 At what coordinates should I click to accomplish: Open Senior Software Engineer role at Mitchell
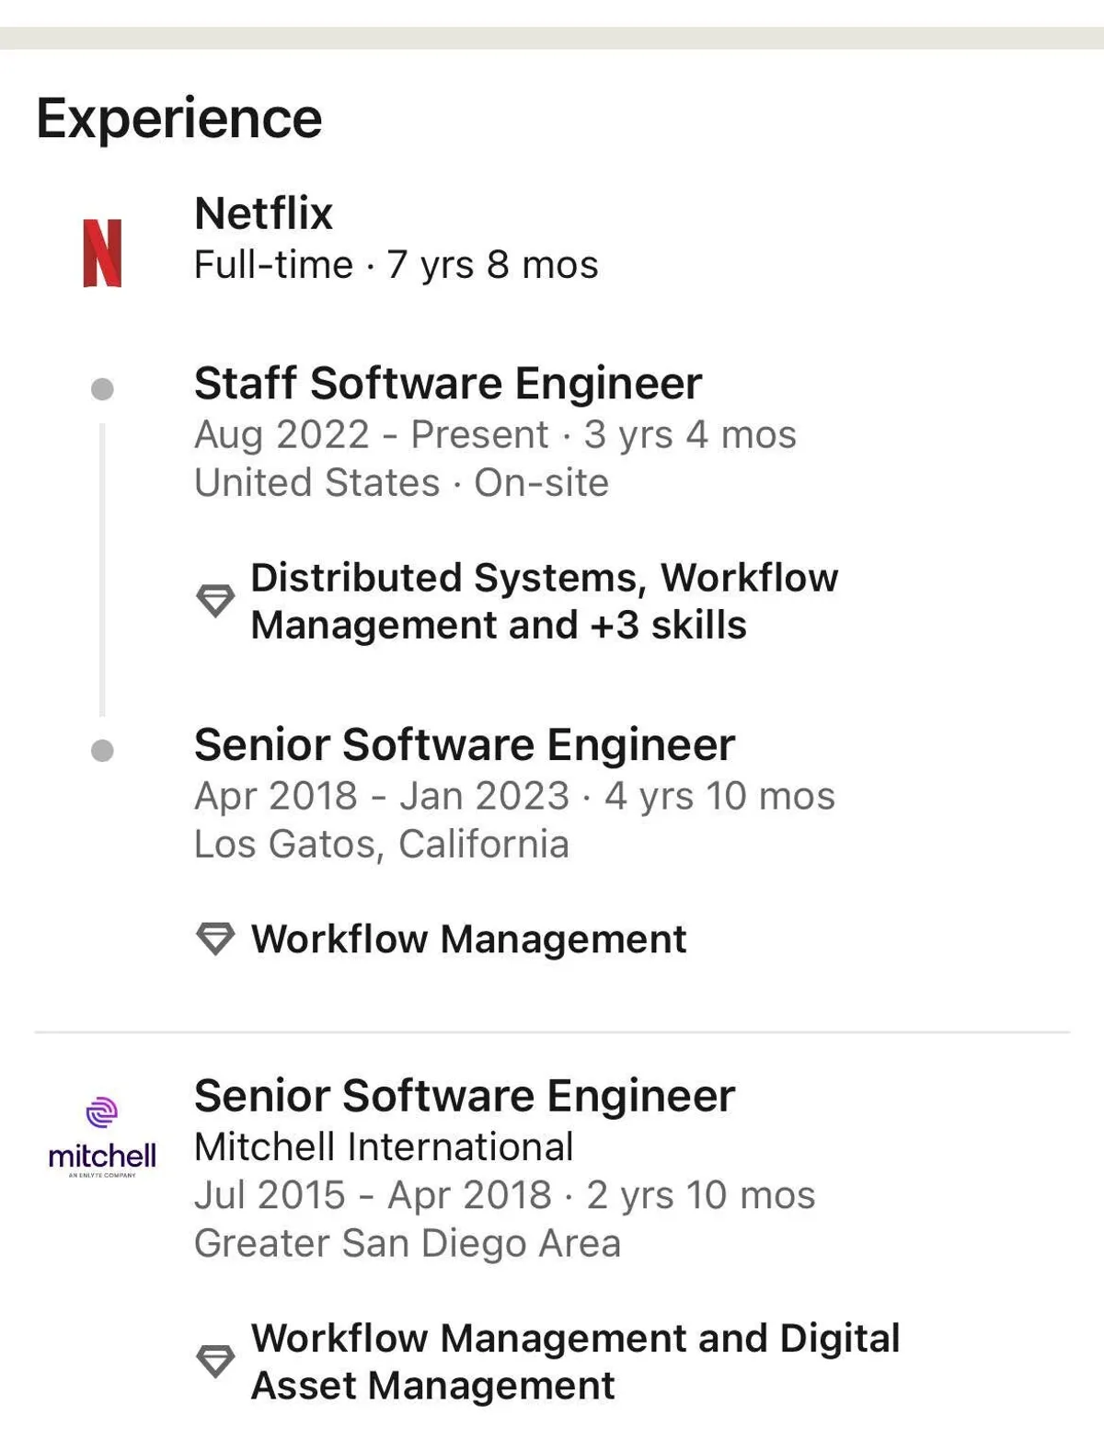464,1096
